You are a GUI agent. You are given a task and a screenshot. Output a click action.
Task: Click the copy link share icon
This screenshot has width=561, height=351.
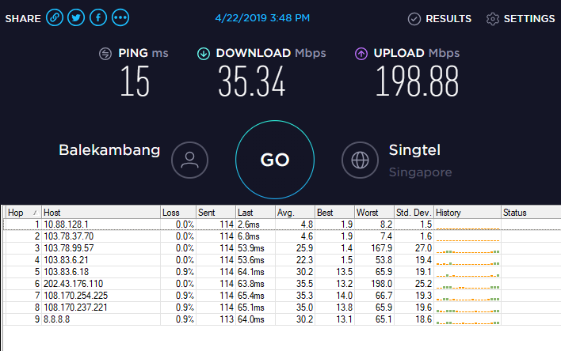coord(55,17)
